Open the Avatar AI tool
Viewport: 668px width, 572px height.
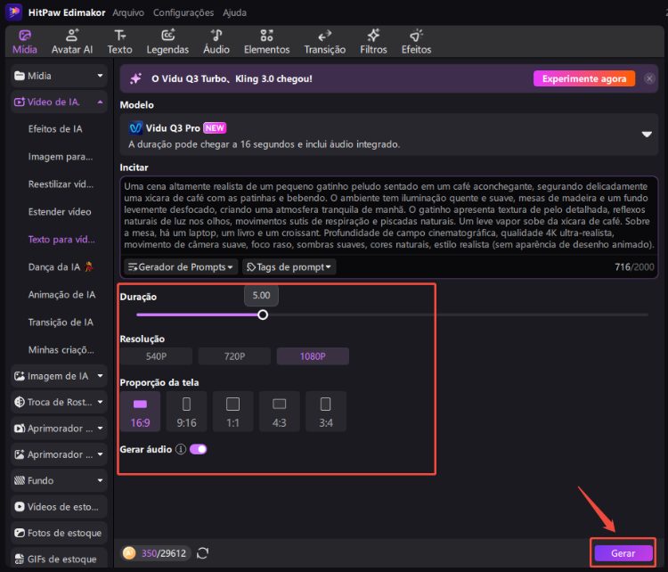point(72,42)
